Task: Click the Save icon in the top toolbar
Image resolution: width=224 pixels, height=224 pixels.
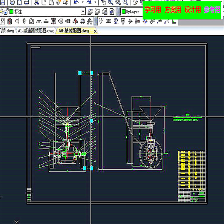Action: 3,2
